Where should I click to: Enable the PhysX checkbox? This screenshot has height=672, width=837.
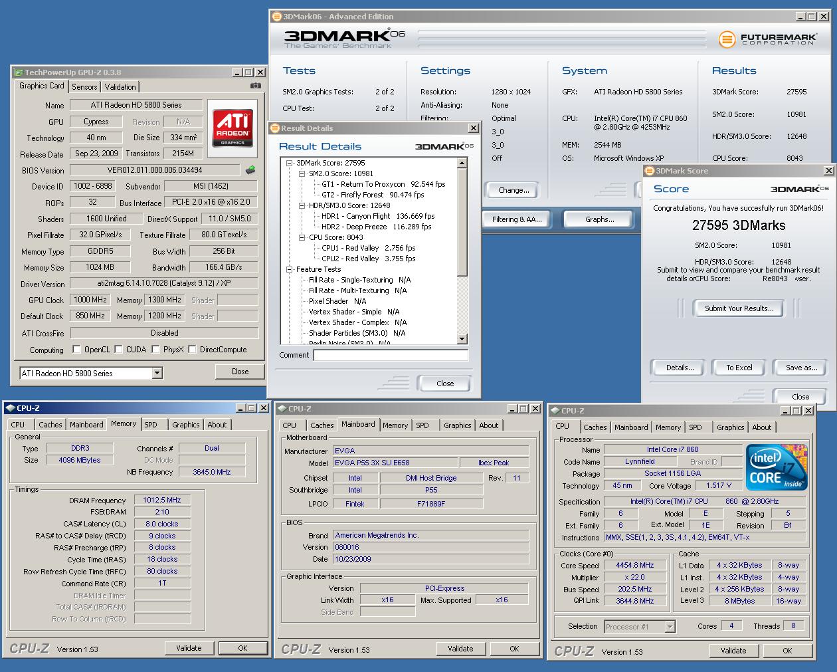pos(155,350)
